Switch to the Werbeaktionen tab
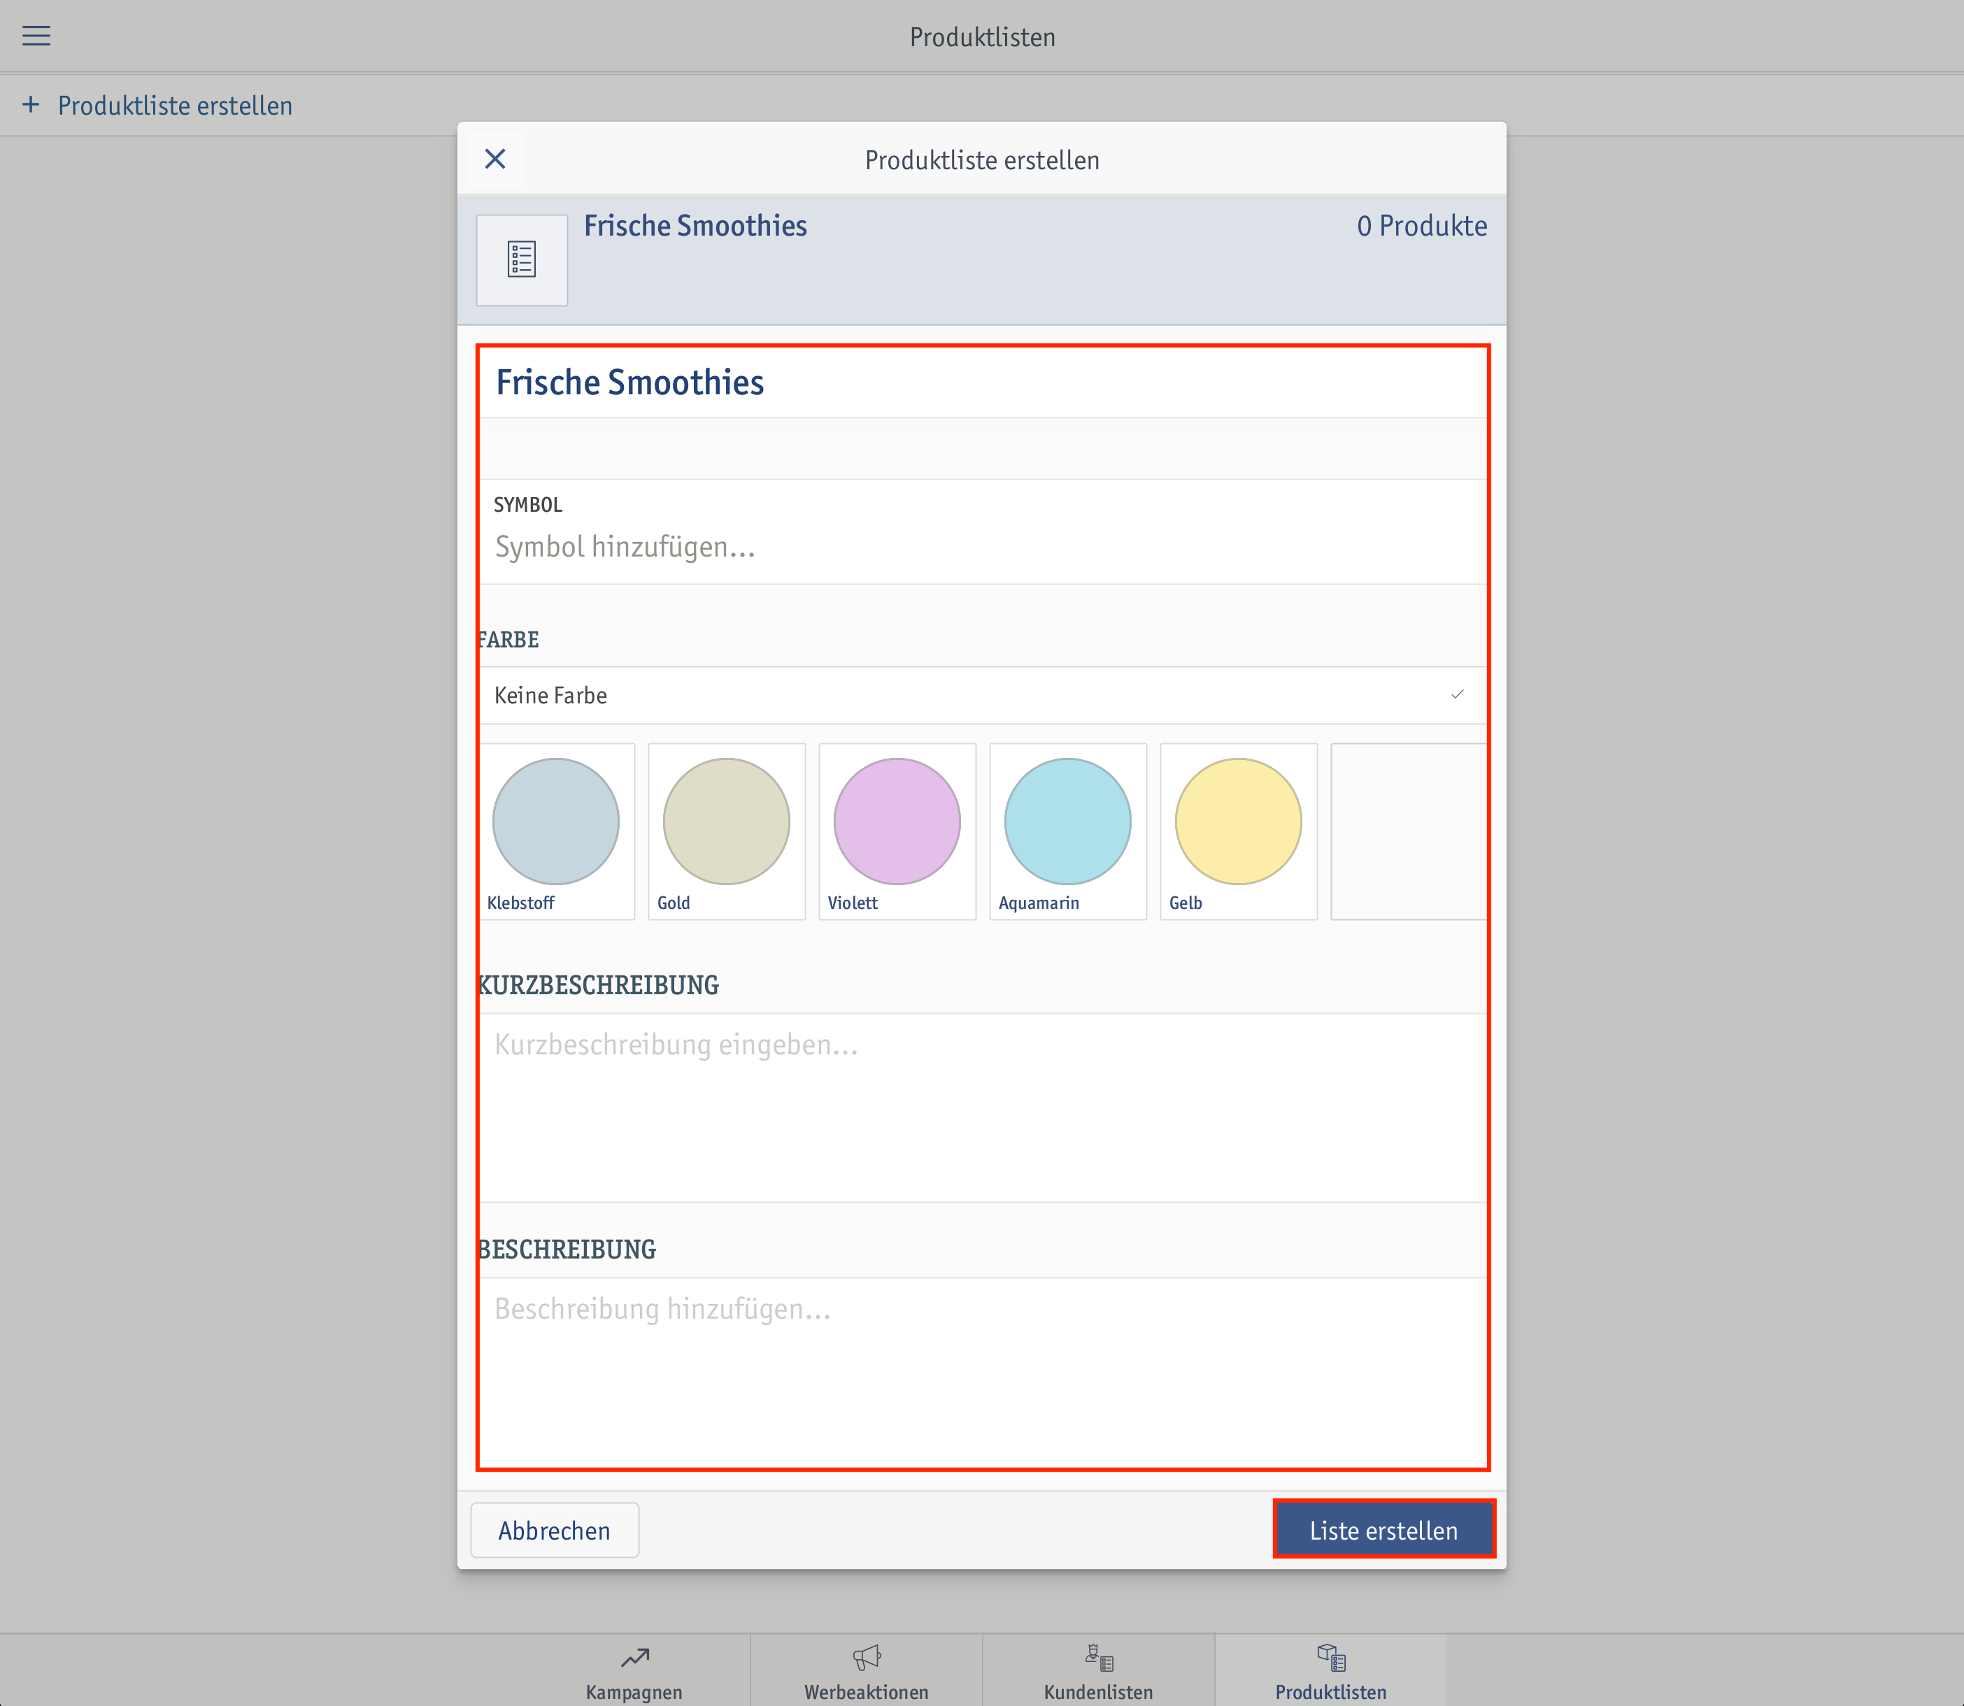Screen dimensions: 1964x1706 867,1671
